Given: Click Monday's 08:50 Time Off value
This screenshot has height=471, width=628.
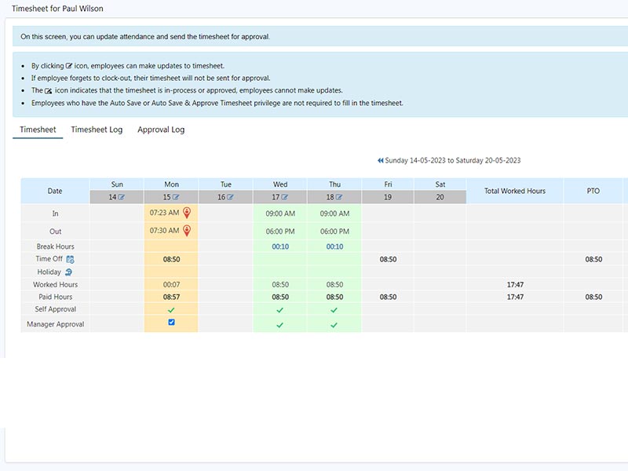Looking at the screenshot, I should [171, 258].
